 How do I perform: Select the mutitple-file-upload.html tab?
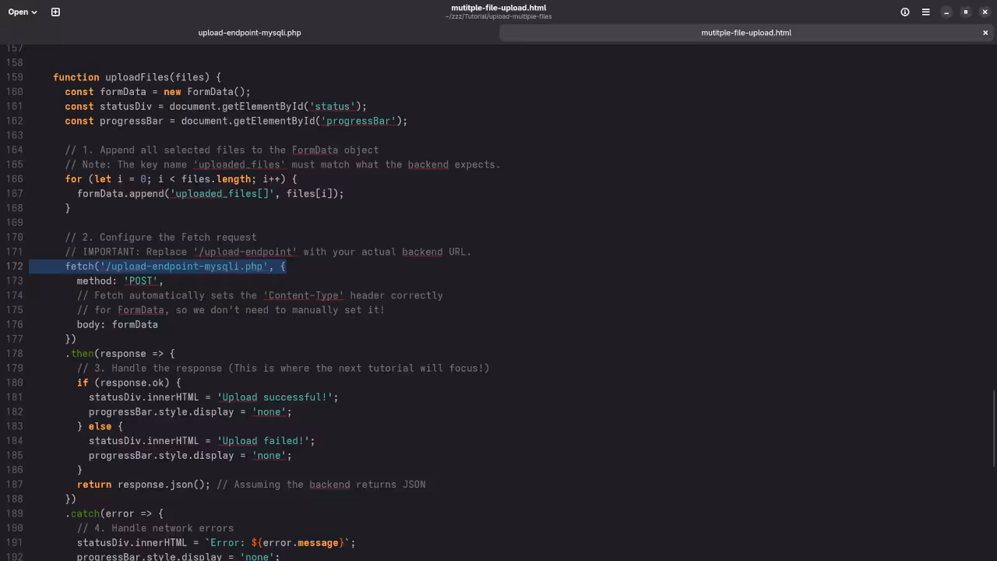coord(745,33)
